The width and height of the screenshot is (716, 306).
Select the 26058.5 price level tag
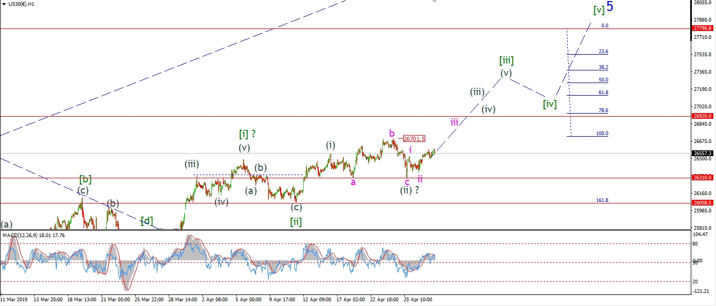click(702, 202)
